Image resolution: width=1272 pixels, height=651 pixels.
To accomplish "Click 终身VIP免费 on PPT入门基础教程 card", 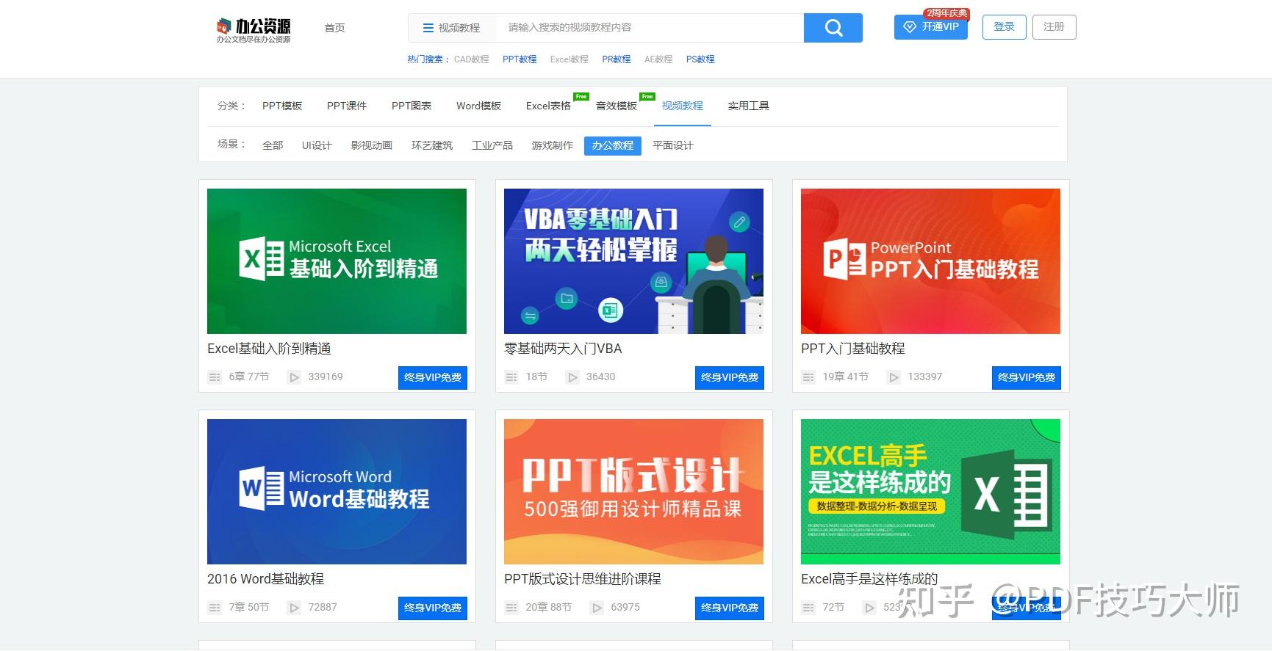I will tap(1027, 377).
